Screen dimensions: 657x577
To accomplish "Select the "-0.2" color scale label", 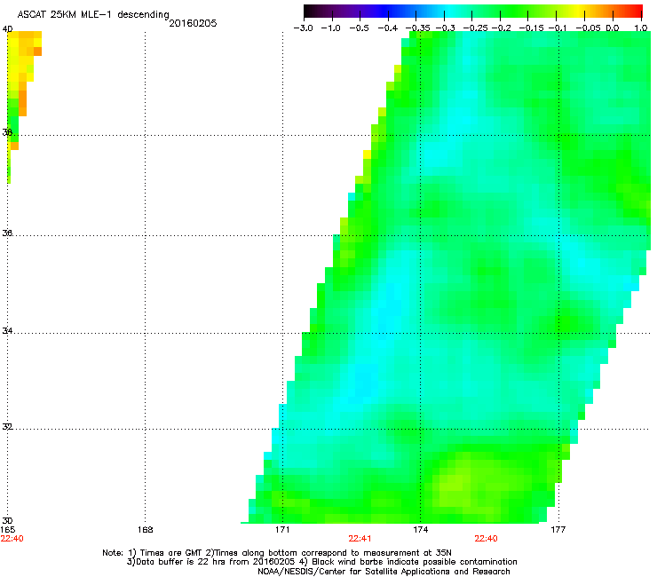I will pyautogui.click(x=502, y=28).
